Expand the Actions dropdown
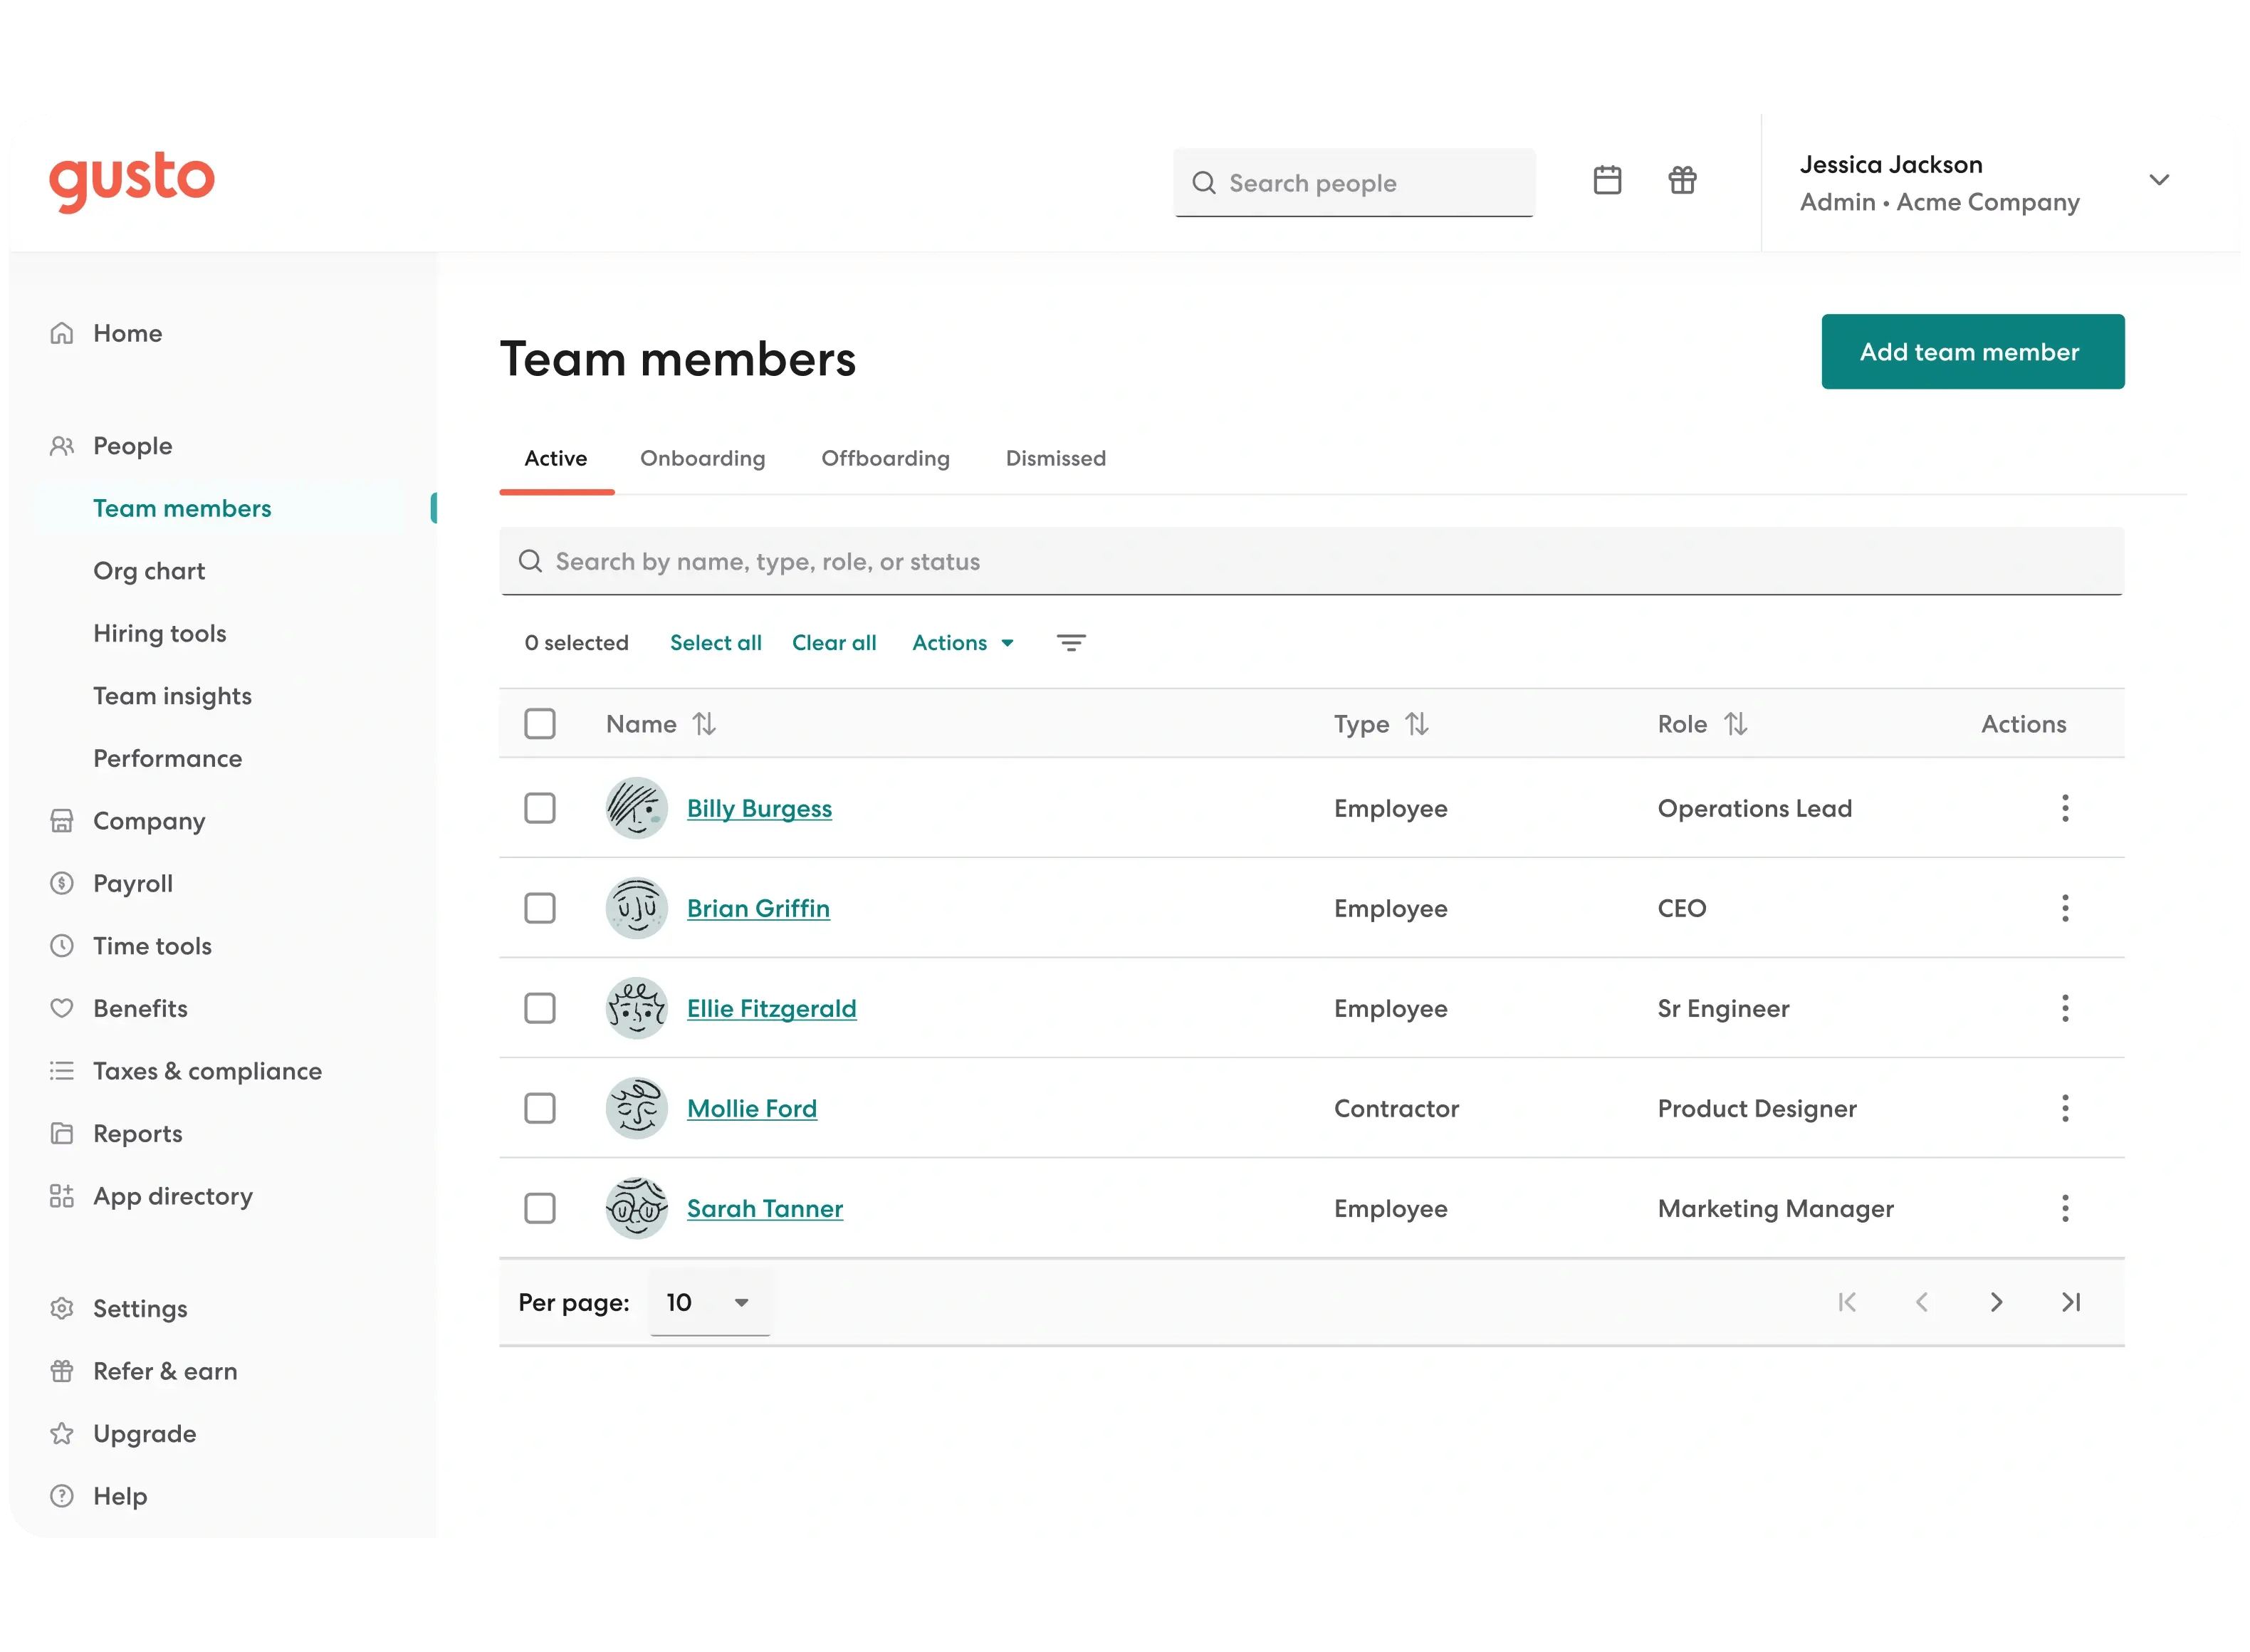Screen dimensions: 2250x1652 coord(963,643)
